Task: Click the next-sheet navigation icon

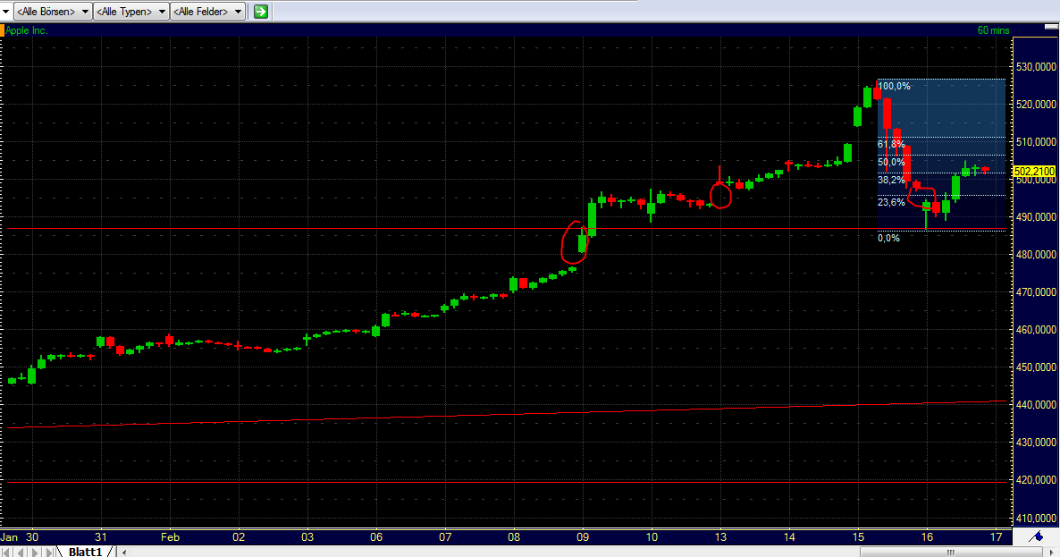Action: [x=34, y=552]
